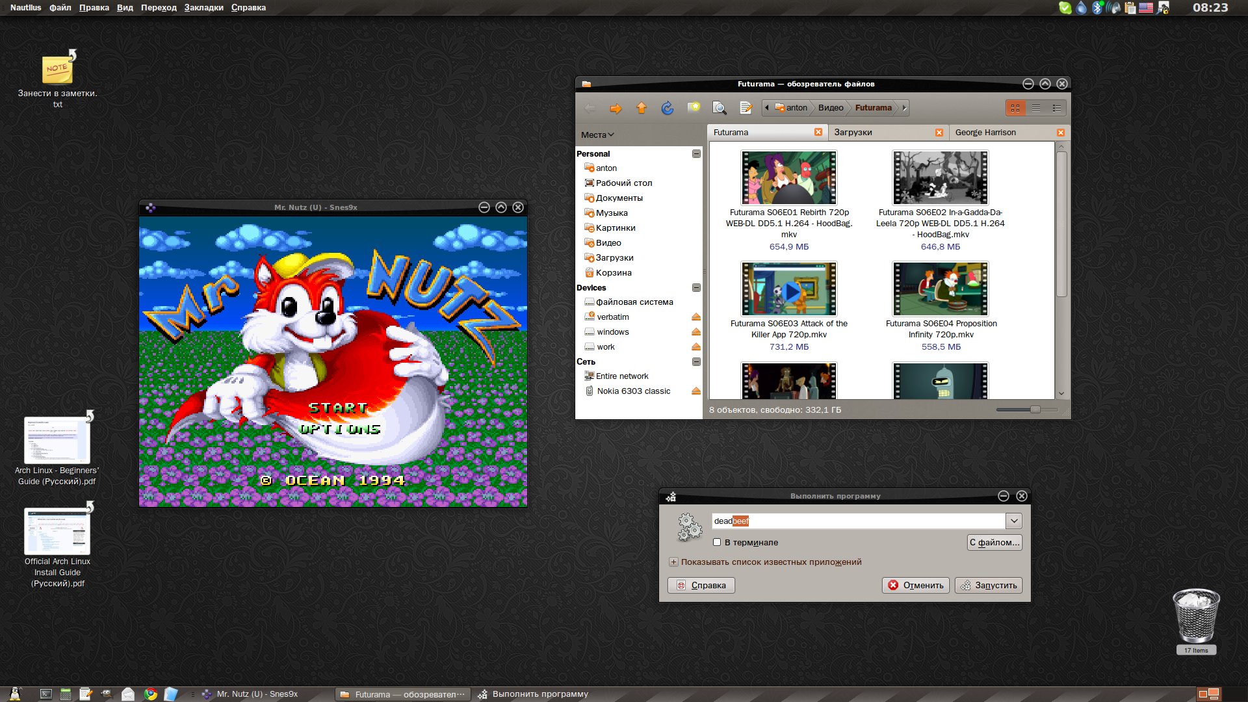
Task: Click the clipboard manager tray icon
Action: pos(1130,8)
